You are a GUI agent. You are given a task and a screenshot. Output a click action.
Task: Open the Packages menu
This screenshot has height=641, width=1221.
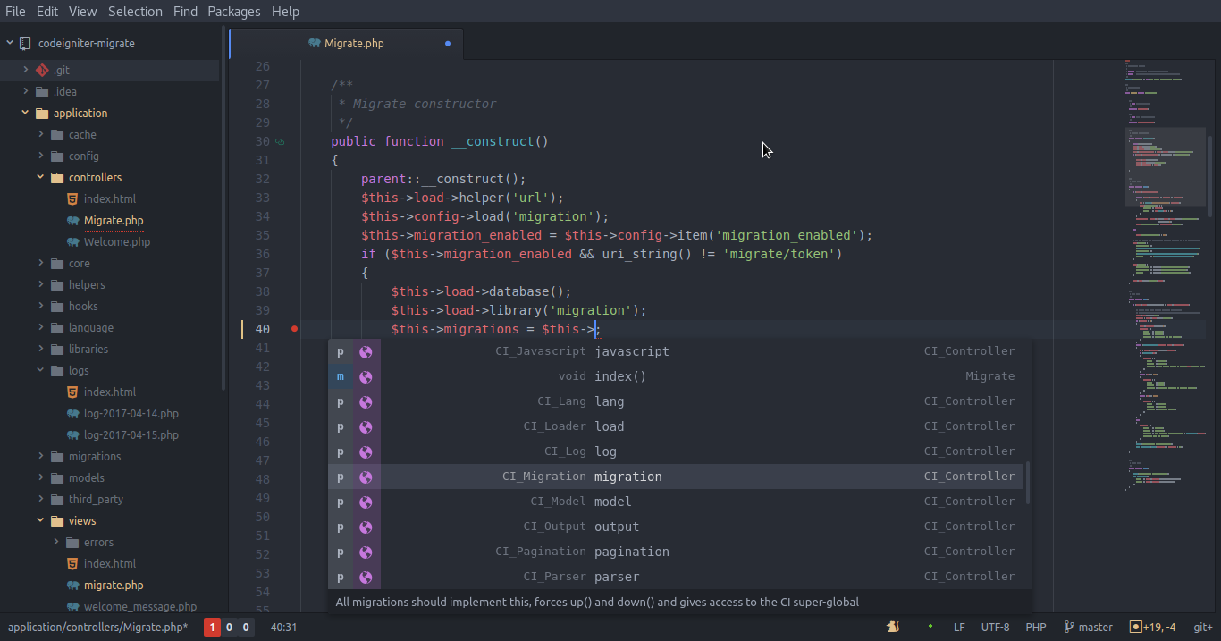(233, 12)
